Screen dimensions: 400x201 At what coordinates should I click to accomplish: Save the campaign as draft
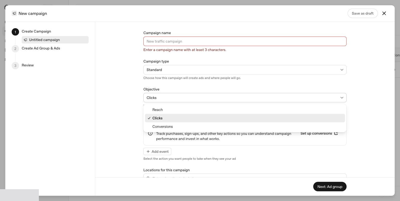[x=362, y=13]
